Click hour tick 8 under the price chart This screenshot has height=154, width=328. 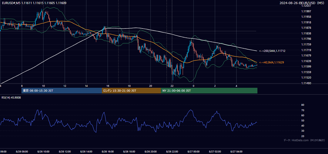22,86
